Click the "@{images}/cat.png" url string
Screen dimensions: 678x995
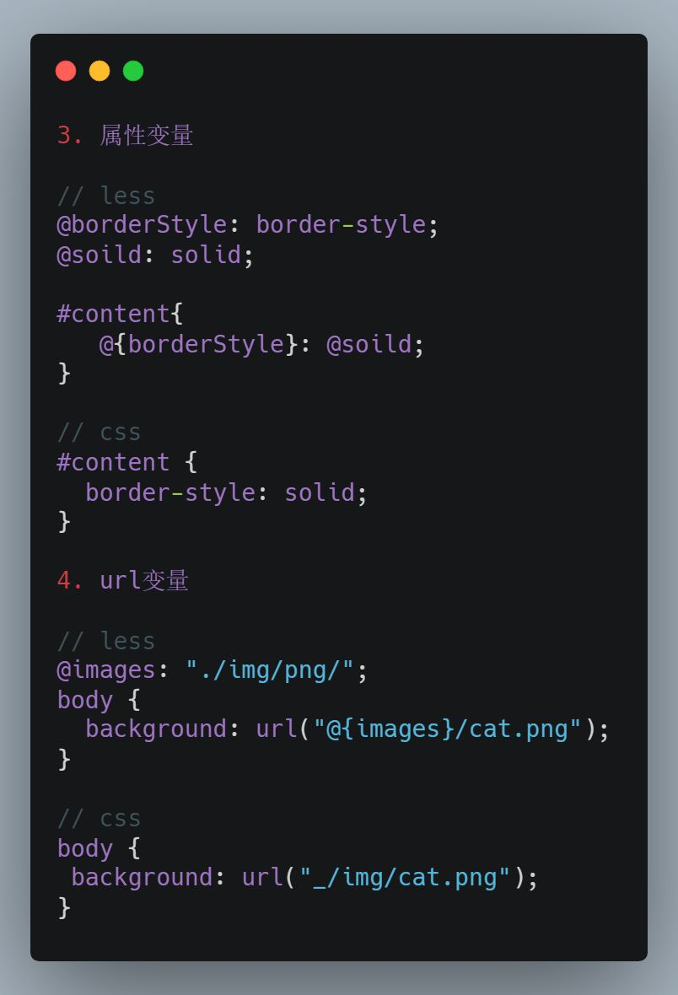[x=448, y=729]
